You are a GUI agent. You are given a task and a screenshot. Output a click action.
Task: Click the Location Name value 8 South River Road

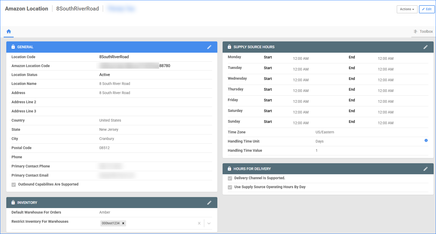point(115,84)
